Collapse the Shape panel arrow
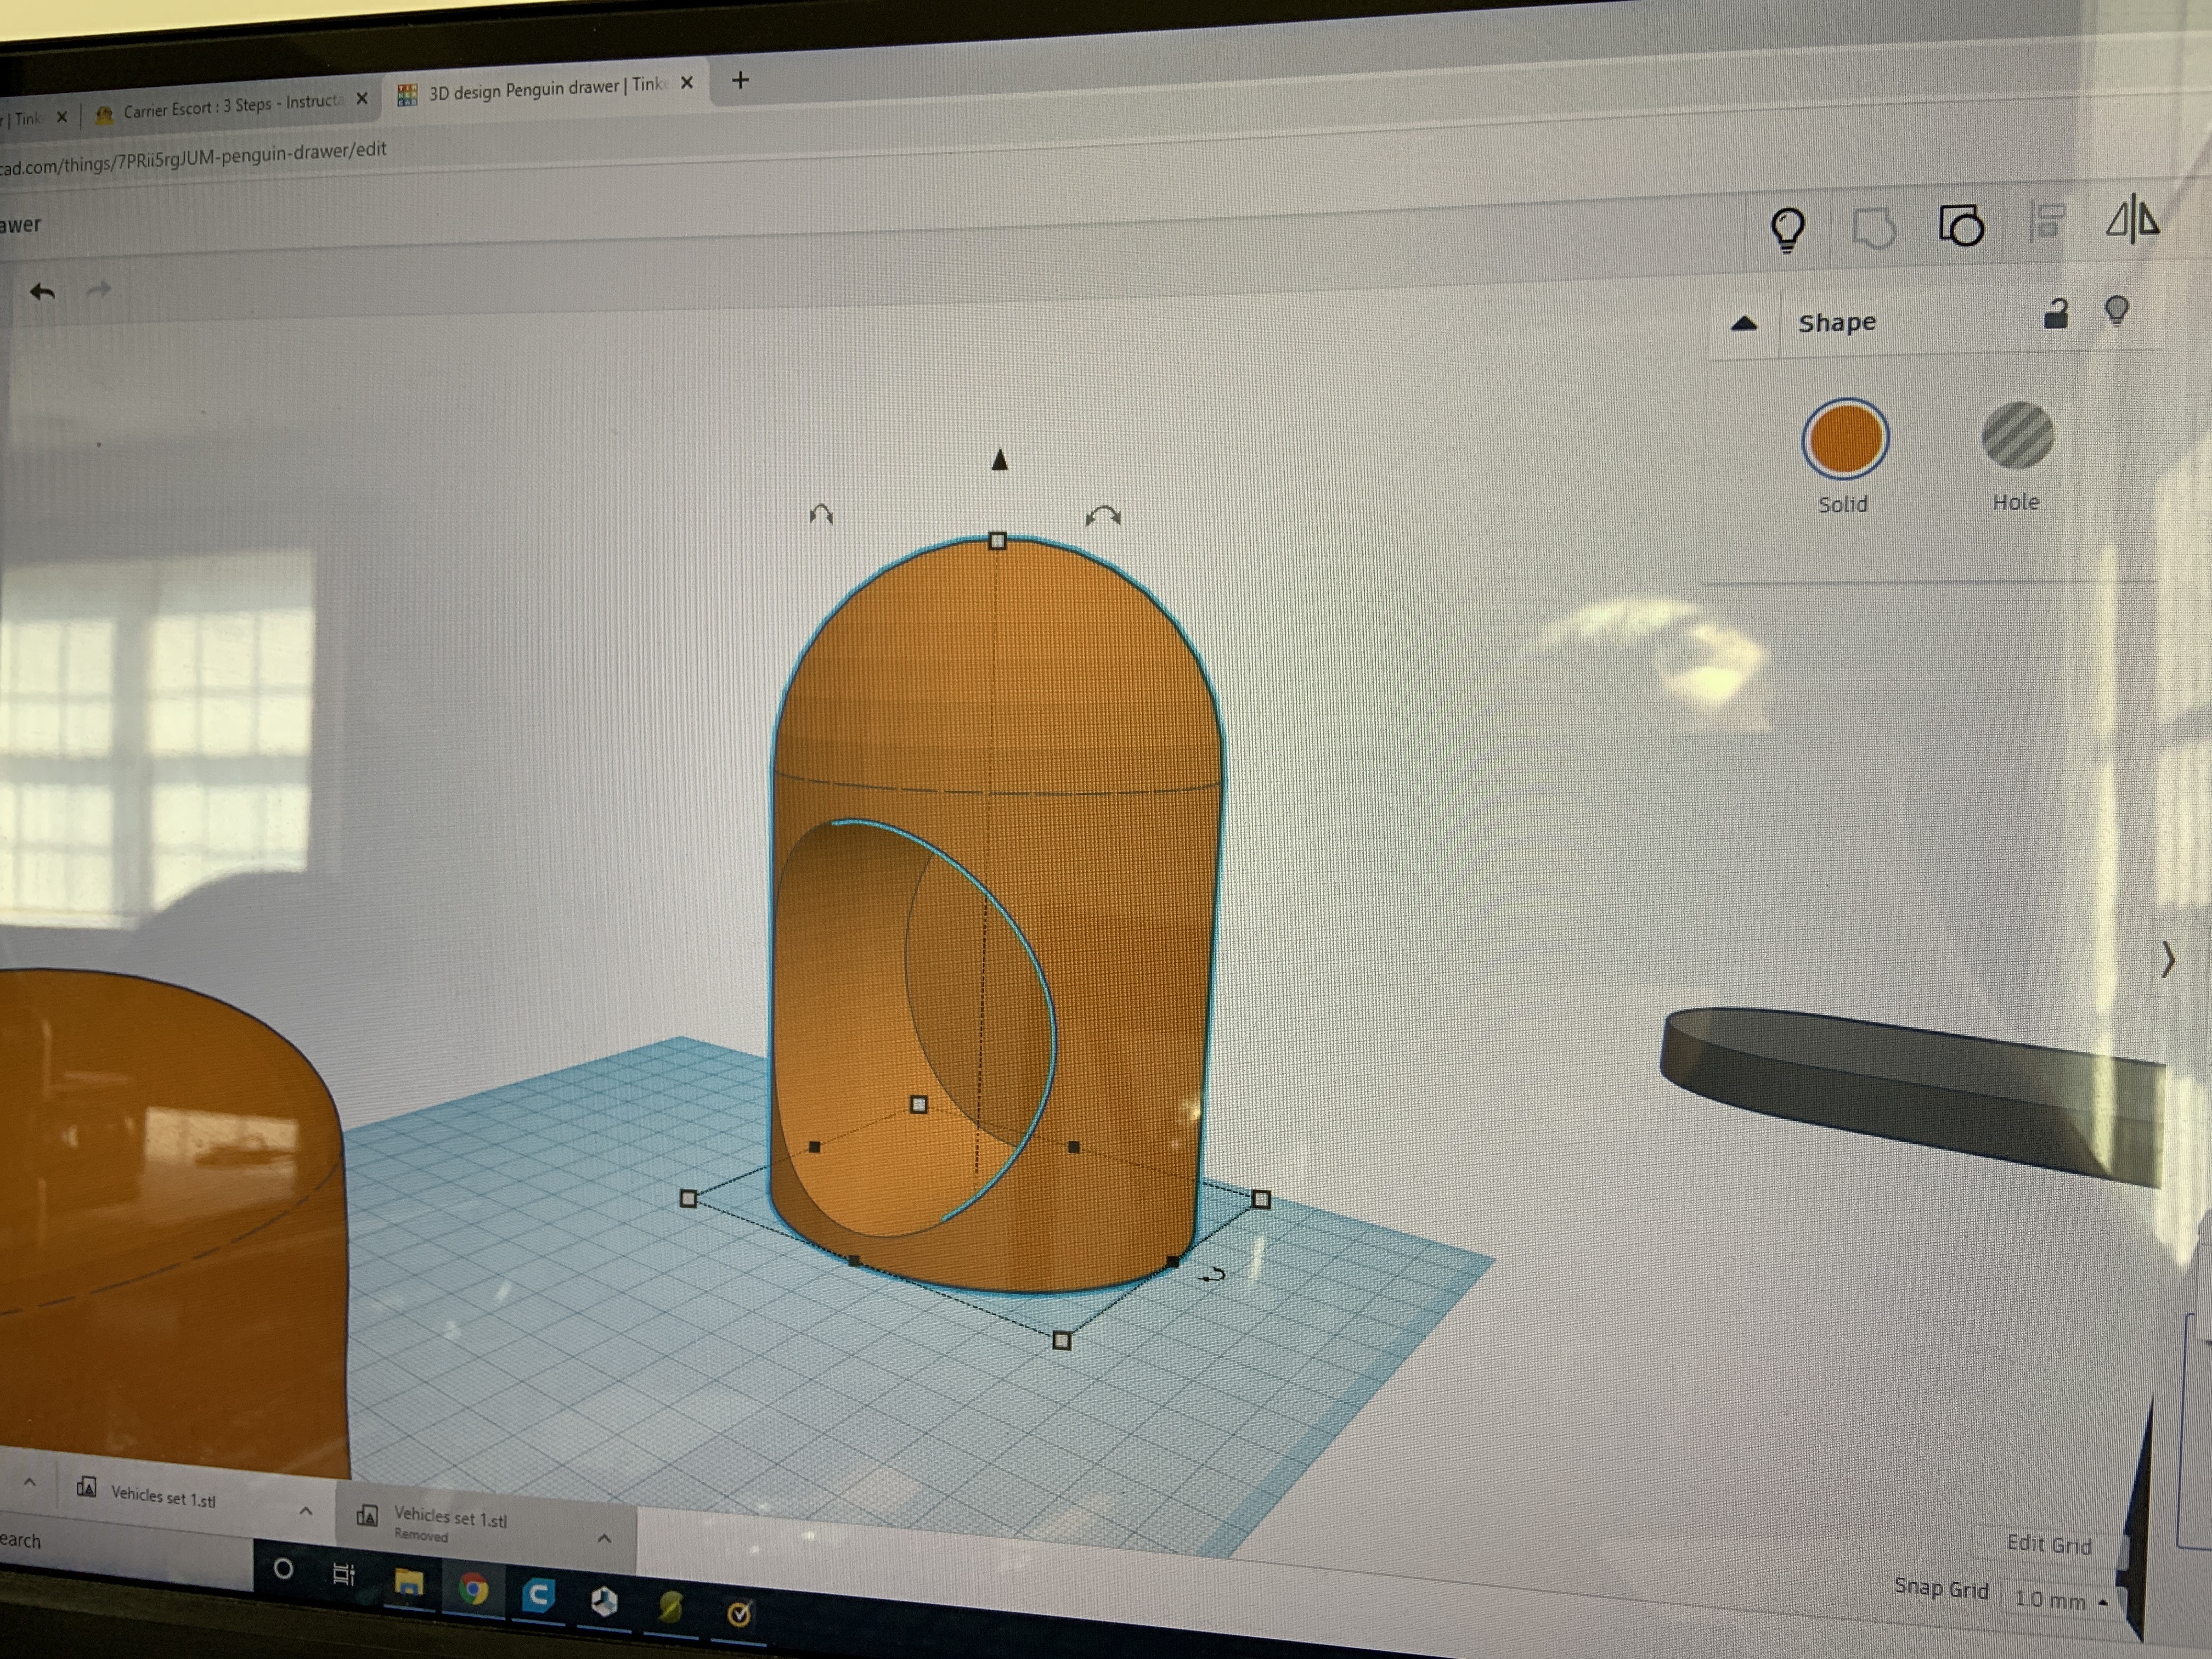Screen dimensions: 2212x1659 click(x=1744, y=323)
